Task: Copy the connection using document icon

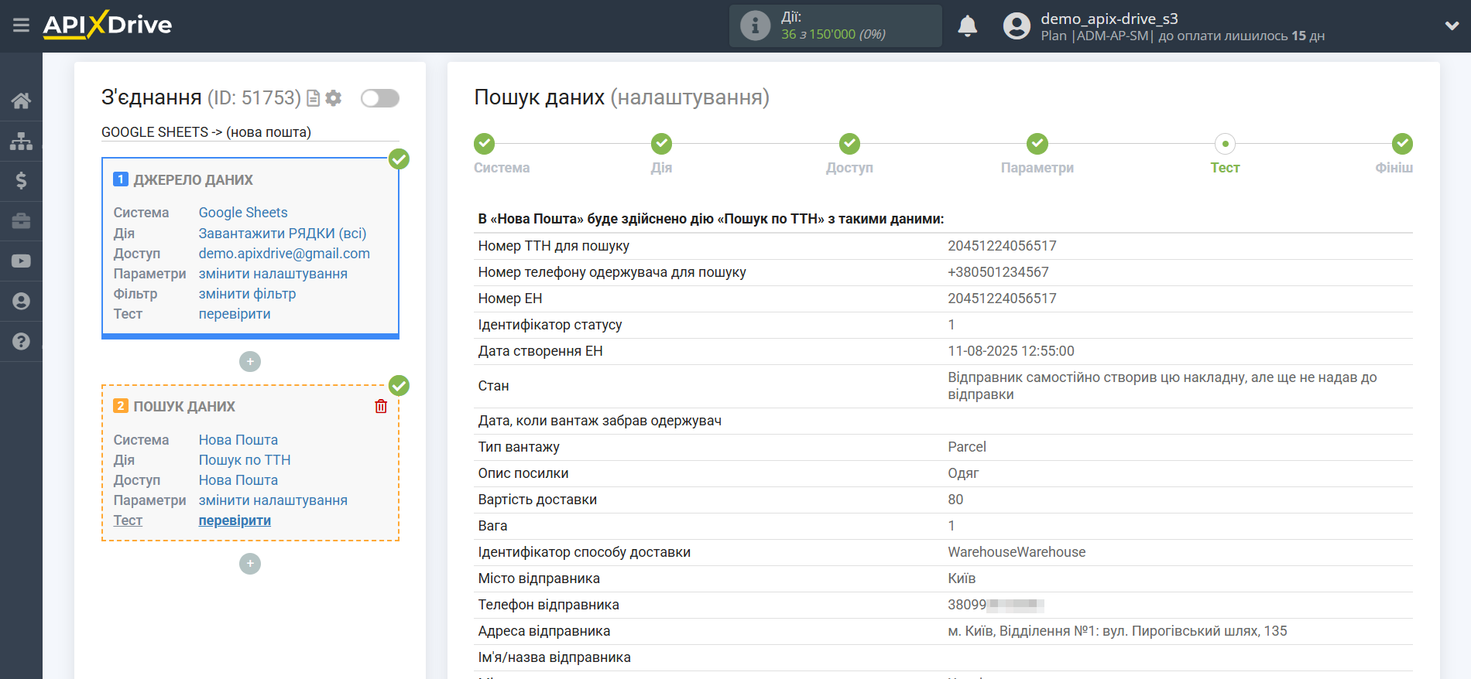Action: point(314,98)
